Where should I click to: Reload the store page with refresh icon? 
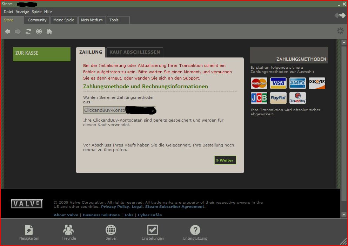pyautogui.click(x=28, y=32)
